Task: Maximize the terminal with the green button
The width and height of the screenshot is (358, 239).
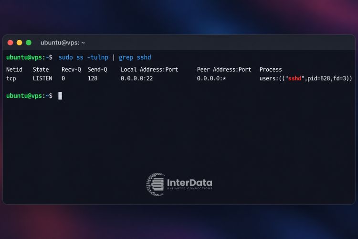Action: pos(29,43)
